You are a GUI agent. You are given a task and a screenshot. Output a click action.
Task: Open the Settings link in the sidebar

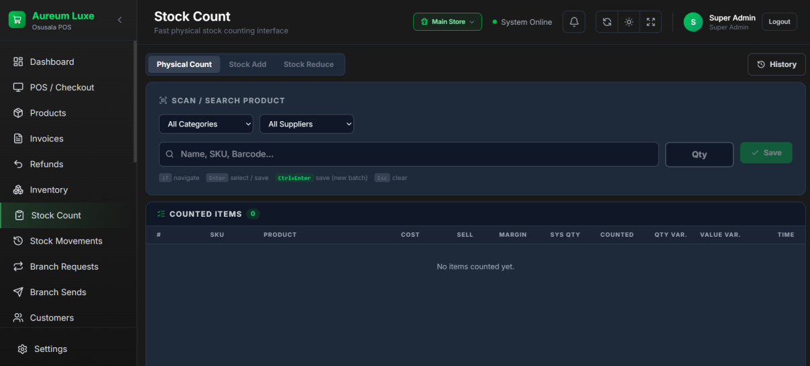[68, 349]
